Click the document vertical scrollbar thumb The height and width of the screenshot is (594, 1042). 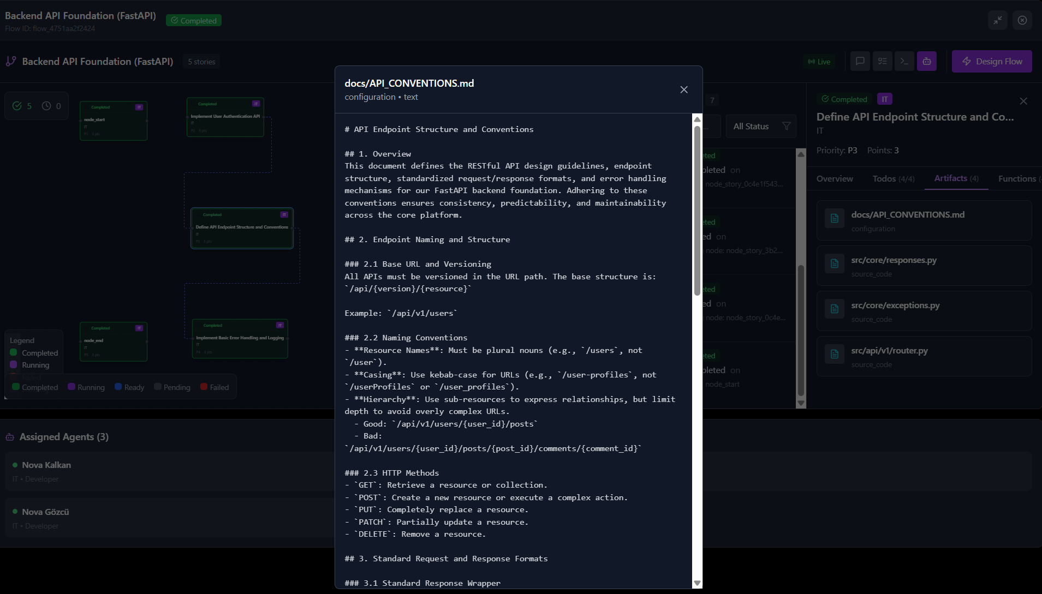coord(697,210)
